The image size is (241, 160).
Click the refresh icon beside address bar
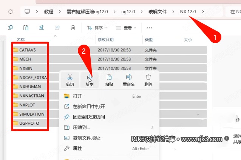(11, 12)
